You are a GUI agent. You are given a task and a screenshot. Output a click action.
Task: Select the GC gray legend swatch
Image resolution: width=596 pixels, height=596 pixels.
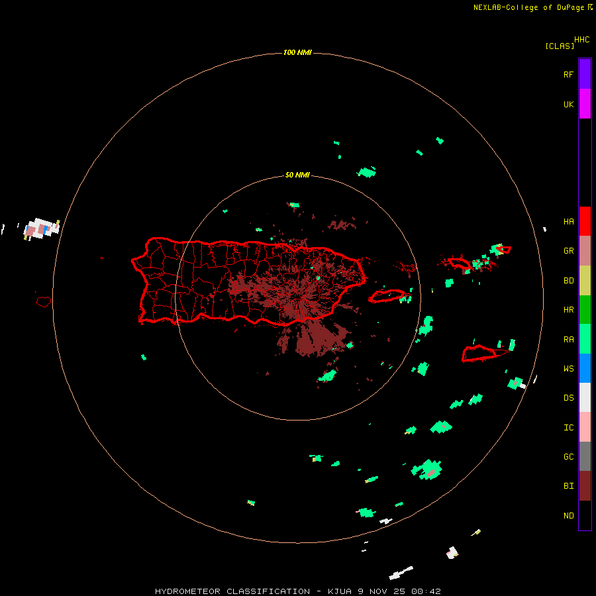[x=585, y=456]
